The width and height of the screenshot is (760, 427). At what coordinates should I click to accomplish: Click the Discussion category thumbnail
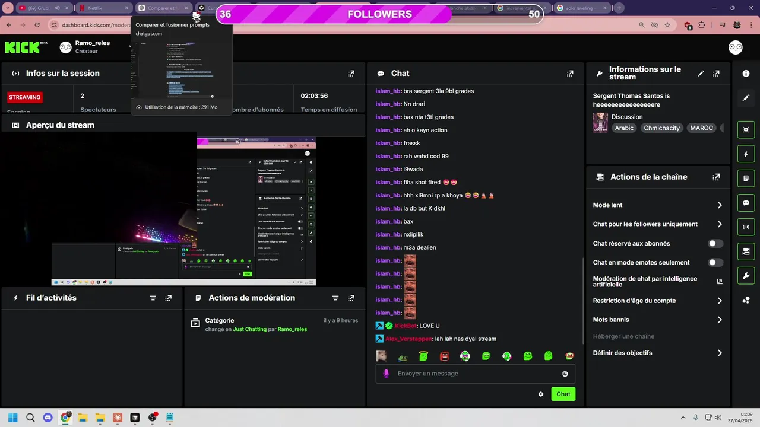[600, 122]
